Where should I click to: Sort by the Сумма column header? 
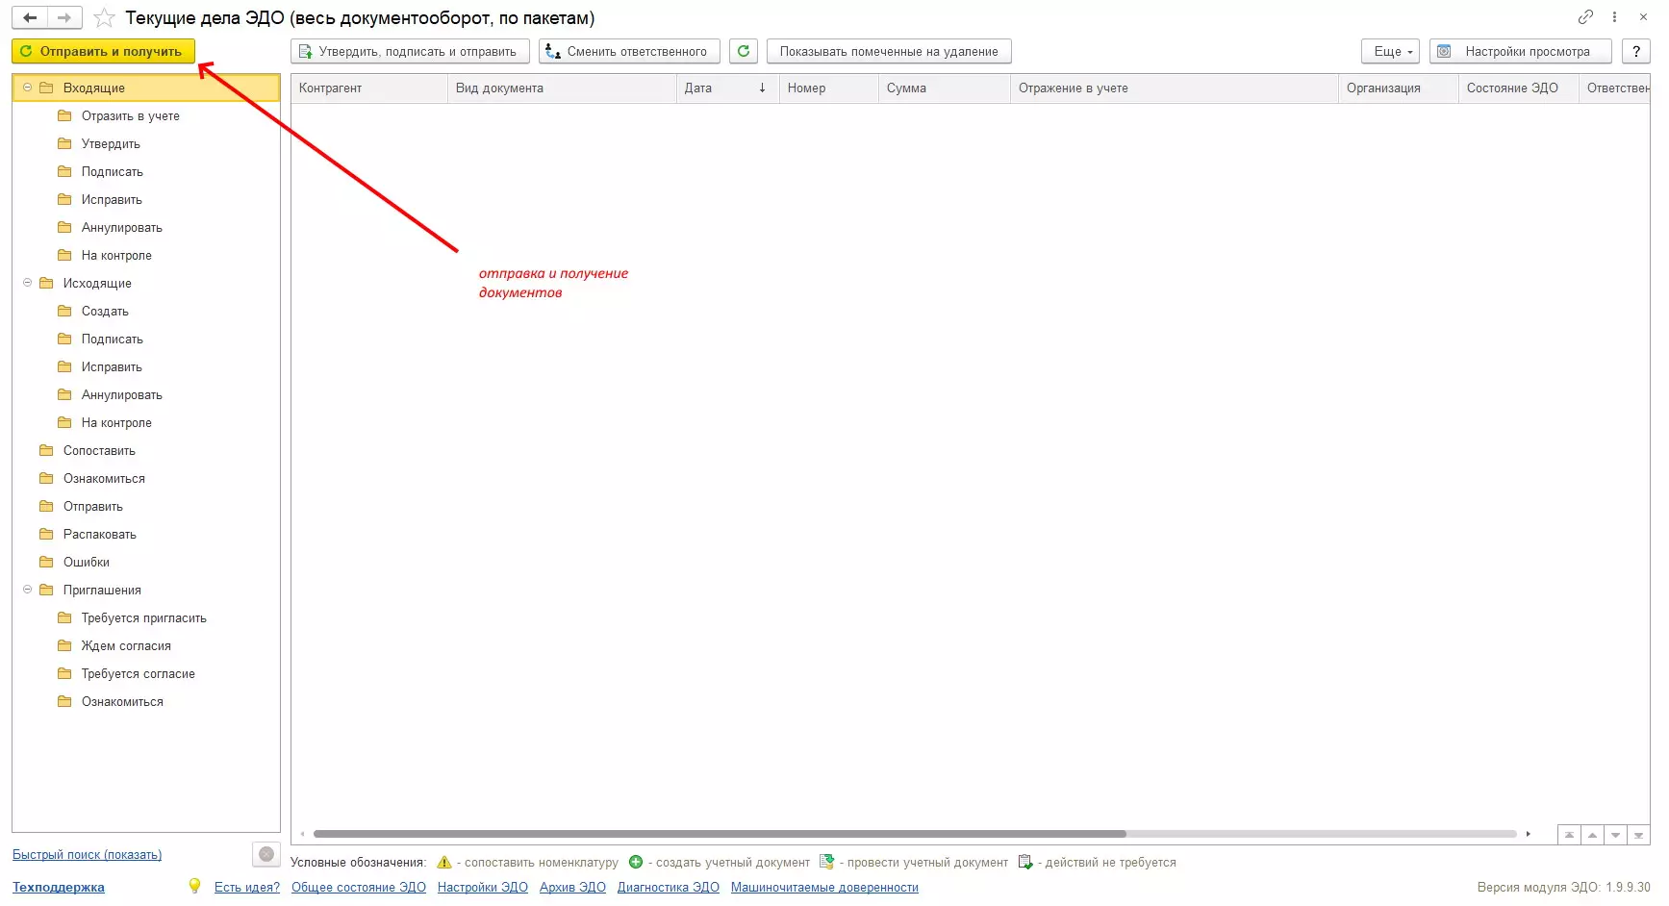[945, 88]
